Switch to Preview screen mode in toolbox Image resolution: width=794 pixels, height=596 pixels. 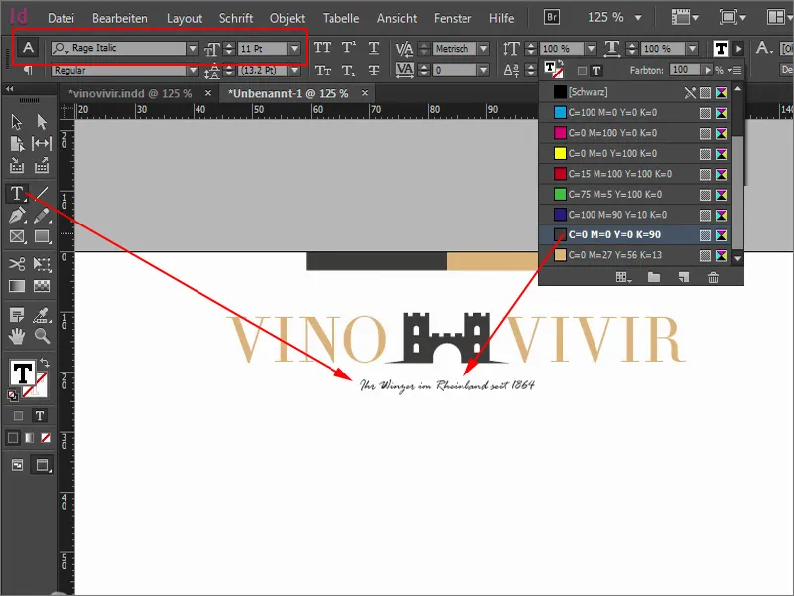click(x=42, y=465)
